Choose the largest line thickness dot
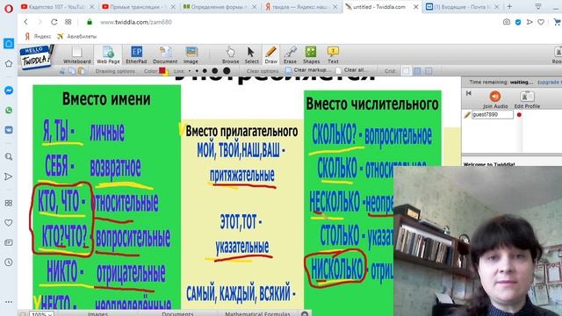Screen dimensions: 562x316 pyautogui.click(x=226, y=71)
